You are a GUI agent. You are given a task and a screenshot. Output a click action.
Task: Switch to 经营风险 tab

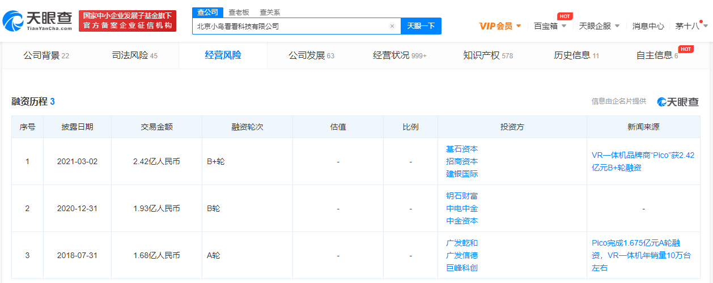pyautogui.click(x=223, y=55)
